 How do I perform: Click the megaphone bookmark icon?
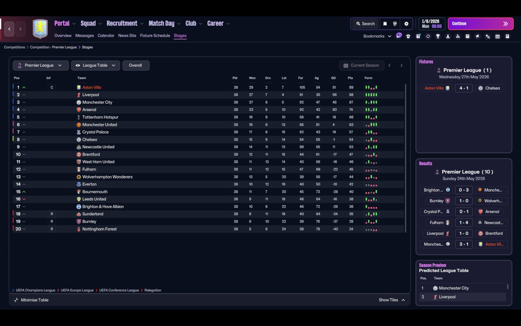point(477,36)
